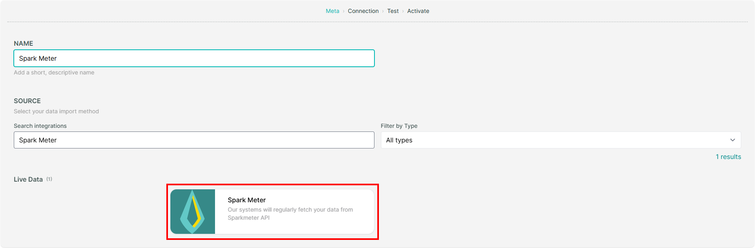Click the 'Search integrations' label
Screen dimensions: 755x248
40,126
